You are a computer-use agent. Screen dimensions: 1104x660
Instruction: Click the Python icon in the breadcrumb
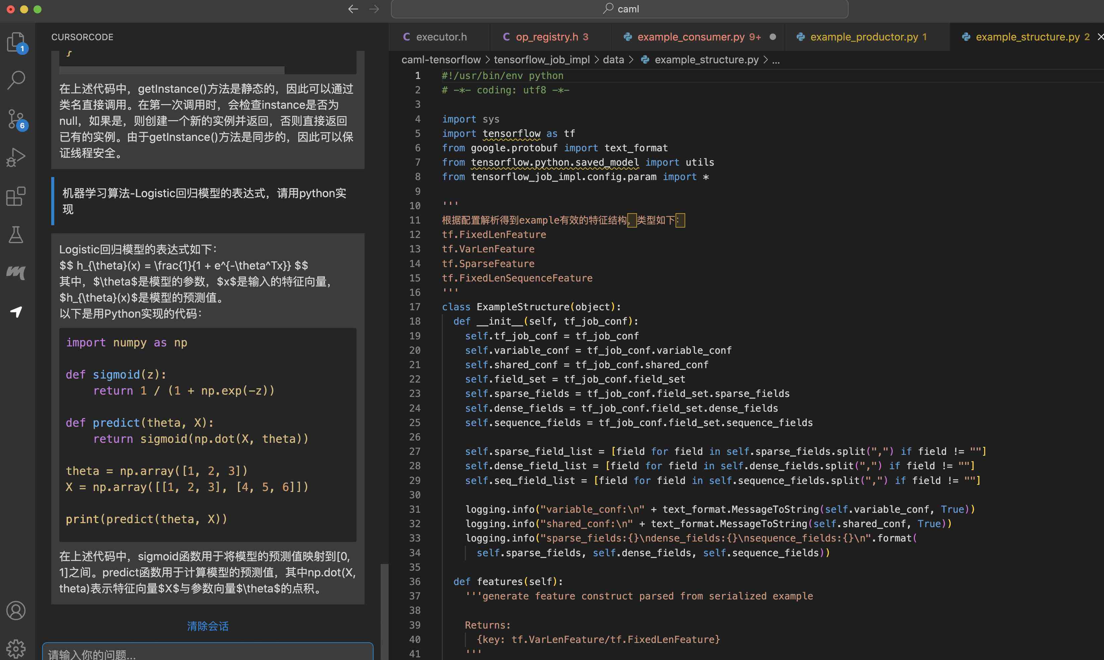(x=644, y=60)
